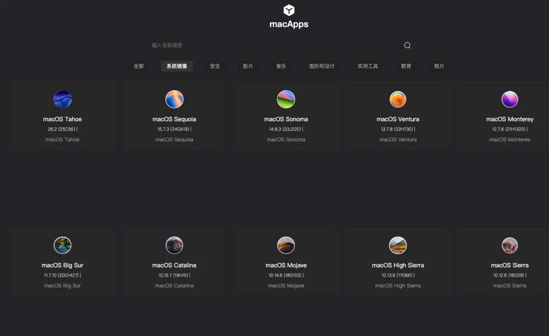Click the gray macOS Monterey description
The width and height of the screenshot is (549, 336).
click(510, 140)
